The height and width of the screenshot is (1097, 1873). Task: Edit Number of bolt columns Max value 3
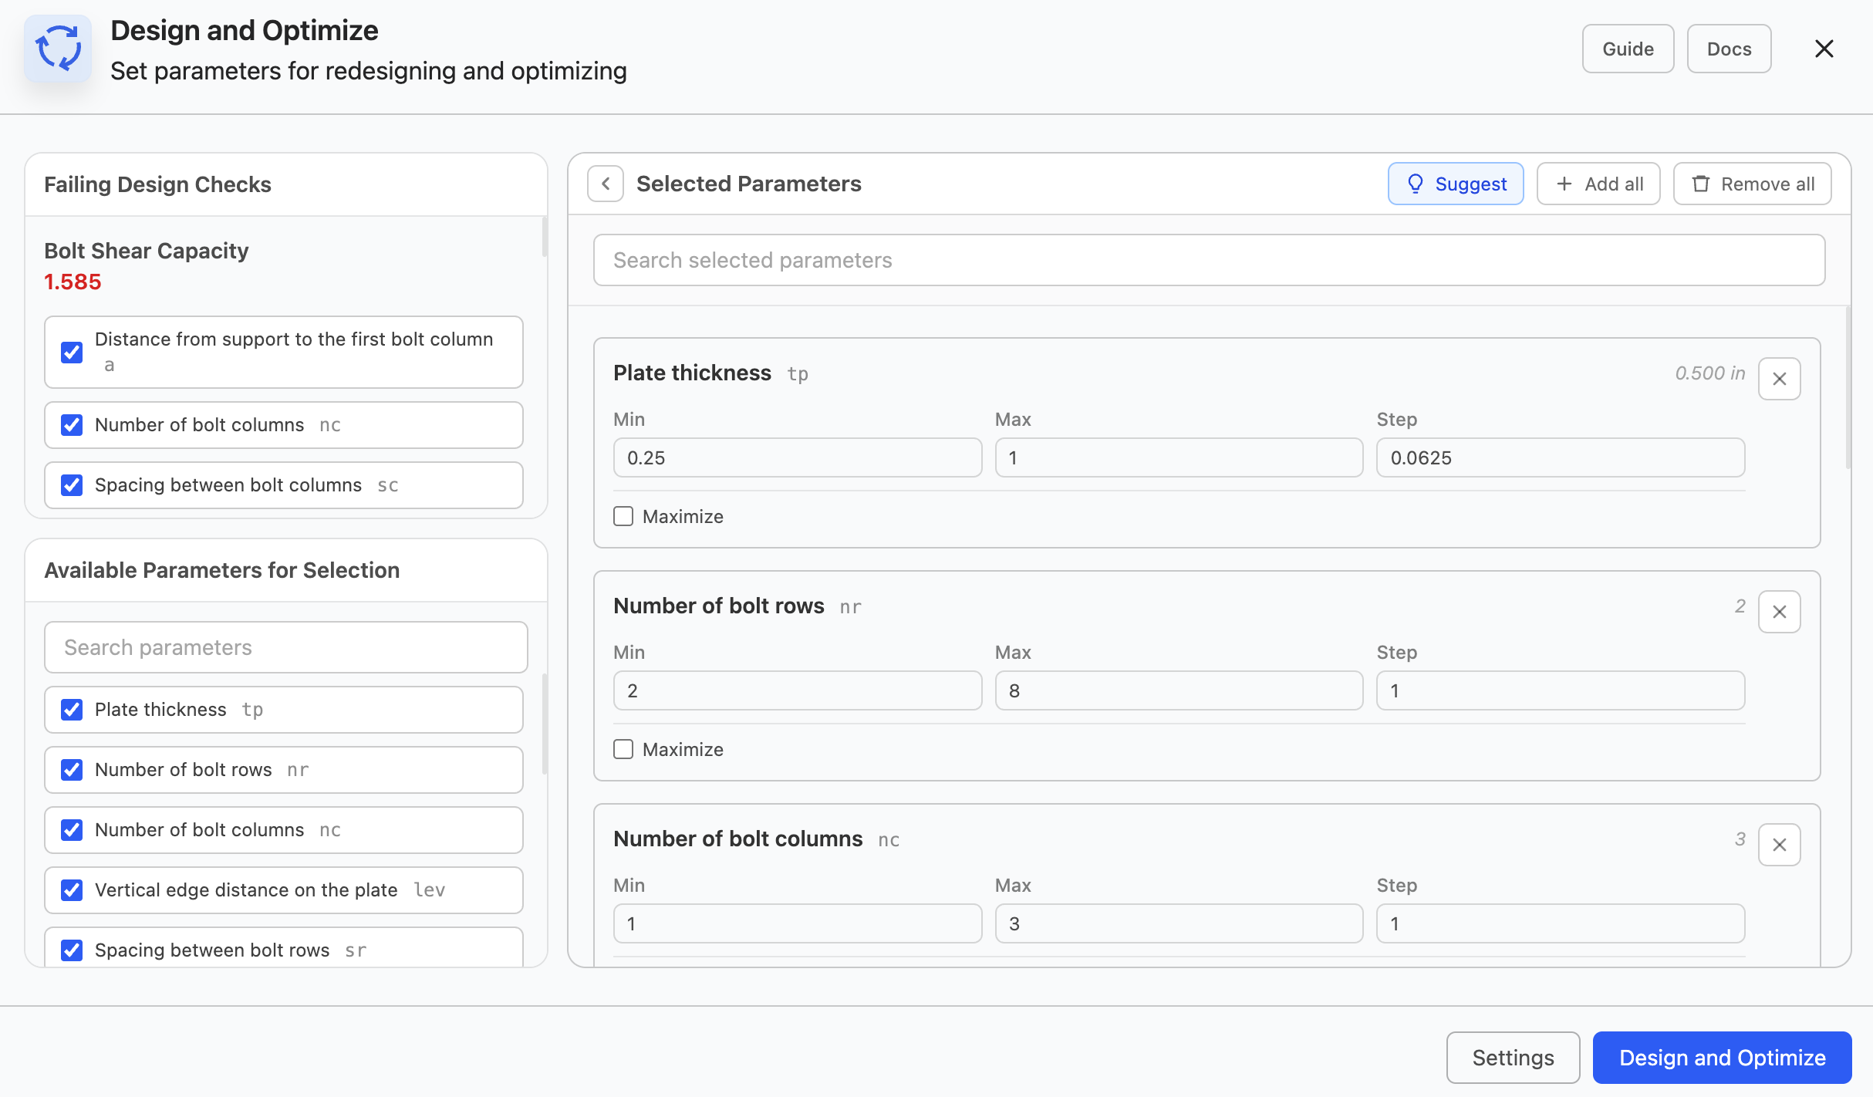tap(1179, 923)
